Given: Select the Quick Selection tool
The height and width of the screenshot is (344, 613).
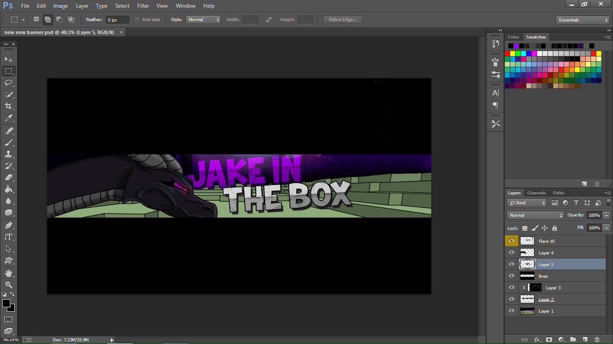Looking at the screenshot, I should (9, 95).
